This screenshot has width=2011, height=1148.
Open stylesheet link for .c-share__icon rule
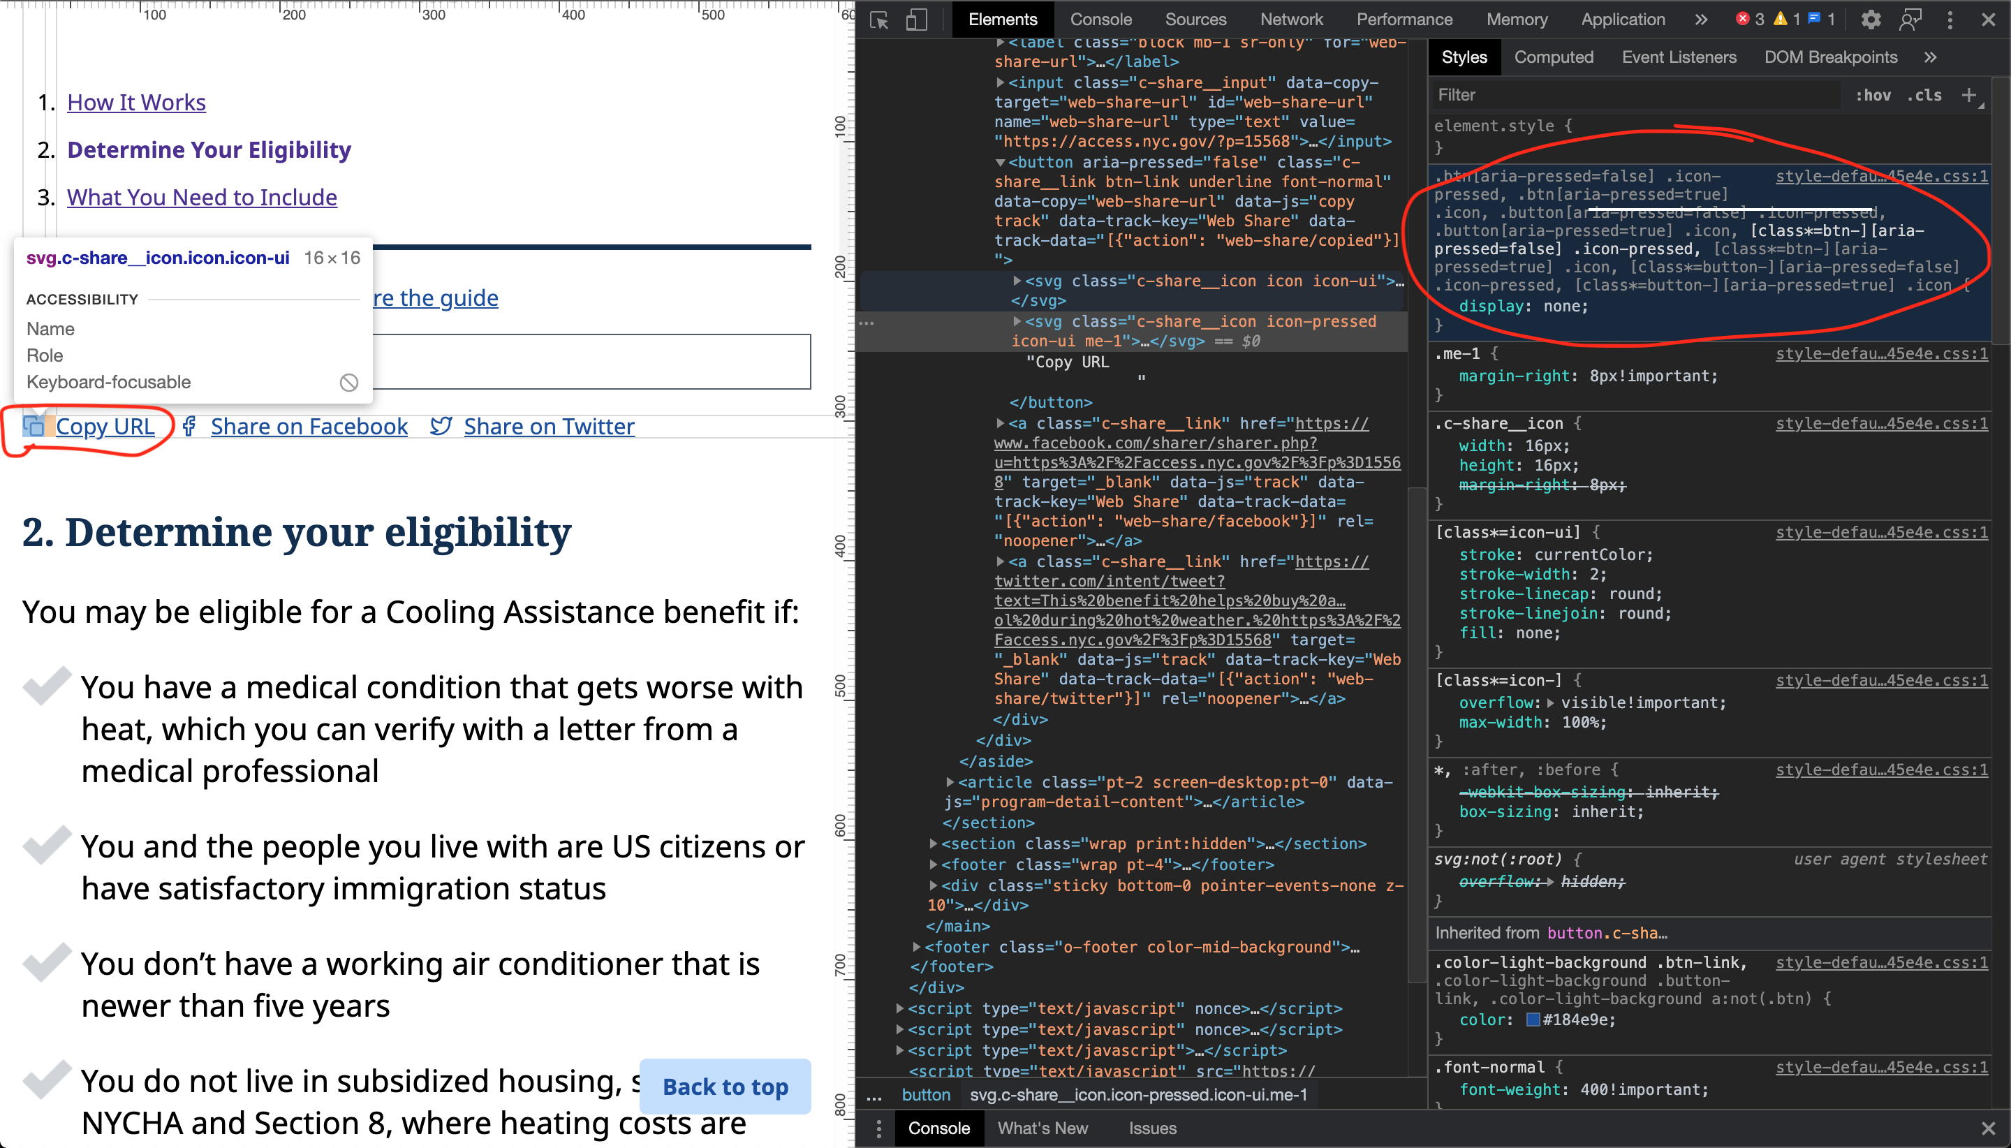coord(1881,423)
